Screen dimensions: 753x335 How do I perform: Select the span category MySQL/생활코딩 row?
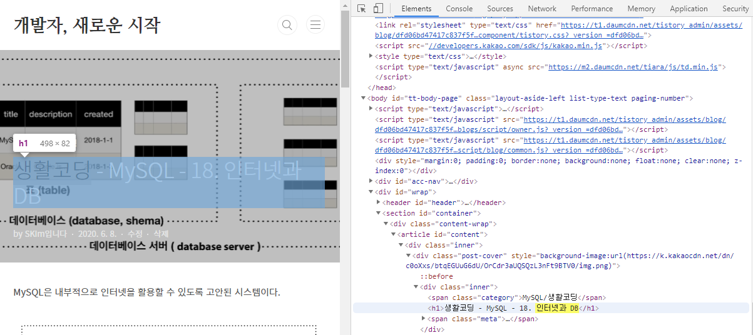click(517, 297)
